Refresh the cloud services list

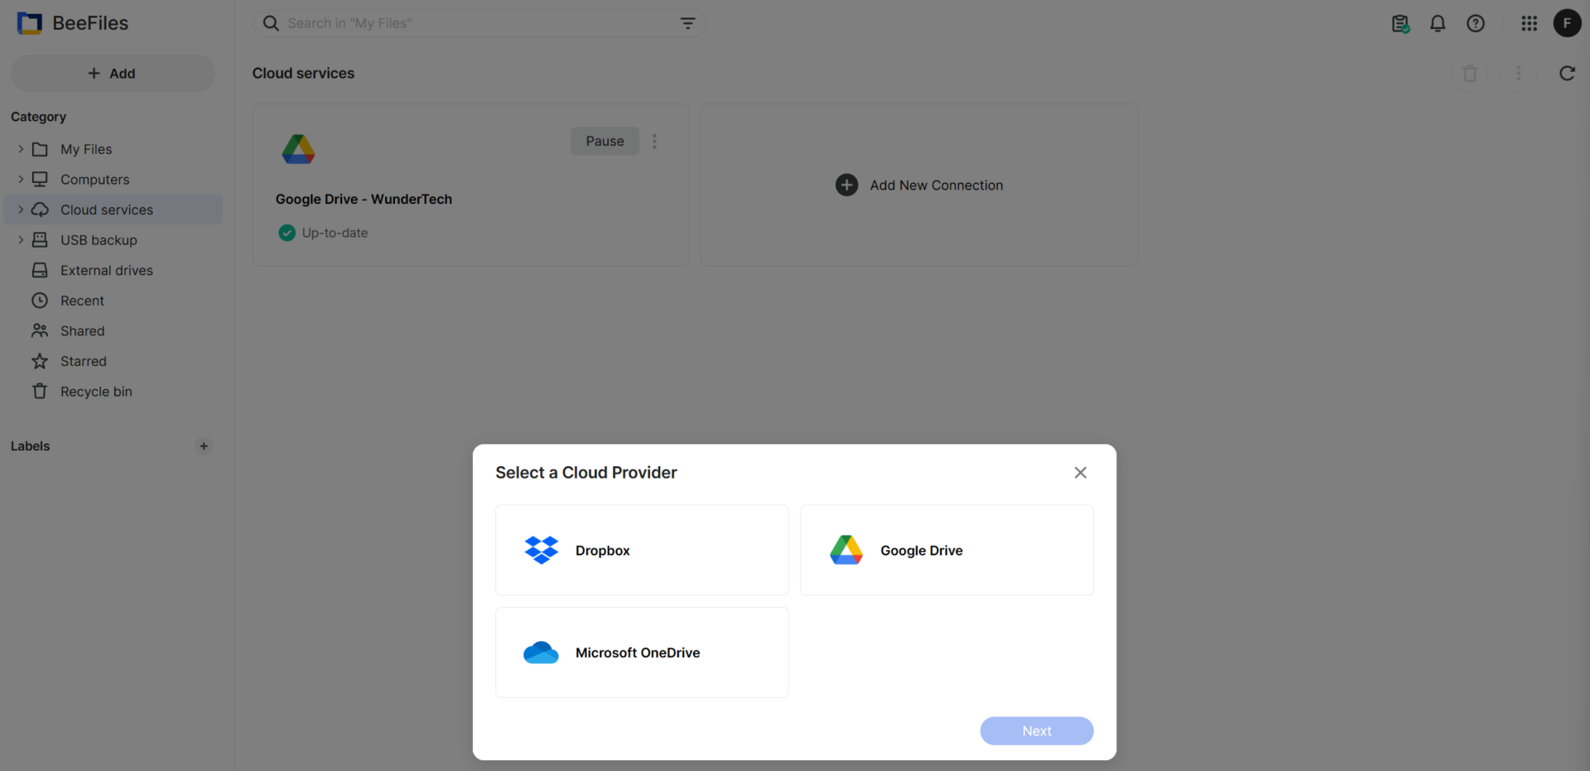(1567, 74)
